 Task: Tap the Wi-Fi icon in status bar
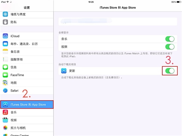(x=8, y=2)
